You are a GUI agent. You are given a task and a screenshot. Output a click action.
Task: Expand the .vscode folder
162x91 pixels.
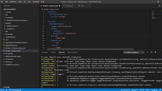point(8,12)
